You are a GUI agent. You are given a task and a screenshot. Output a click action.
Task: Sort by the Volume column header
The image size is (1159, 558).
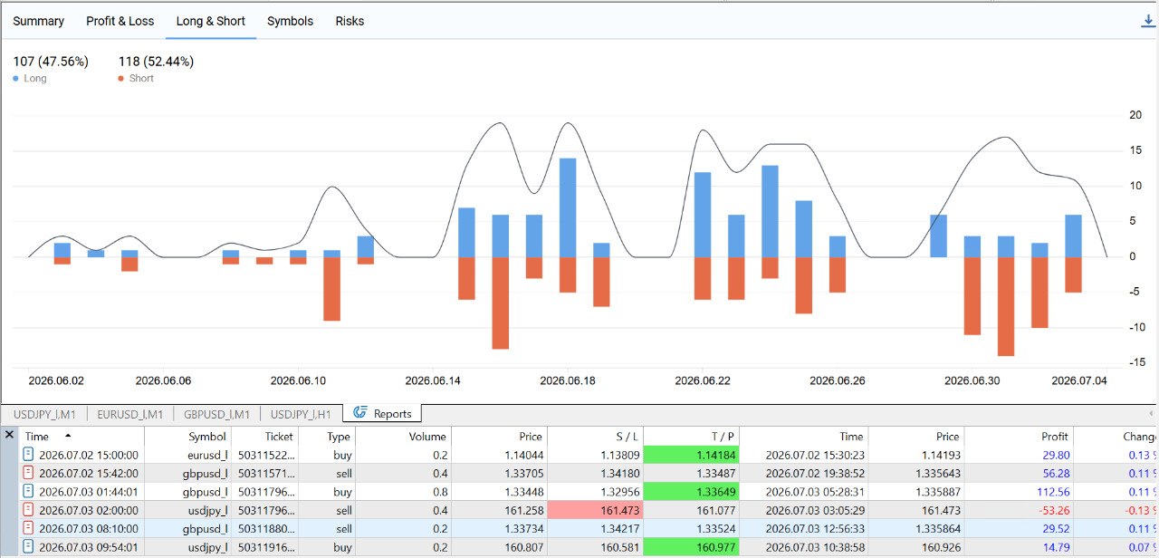pos(402,437)
